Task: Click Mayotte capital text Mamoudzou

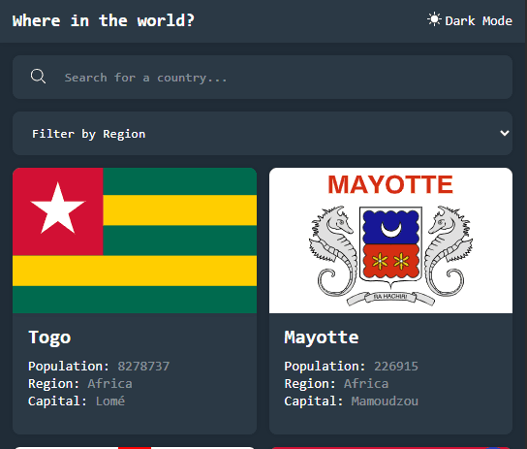Action: 385,401
